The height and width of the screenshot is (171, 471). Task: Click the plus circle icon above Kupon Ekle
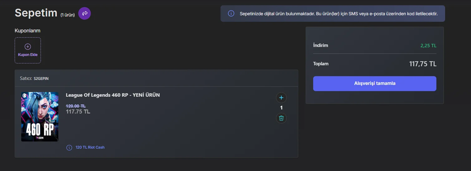click(28, 47)
